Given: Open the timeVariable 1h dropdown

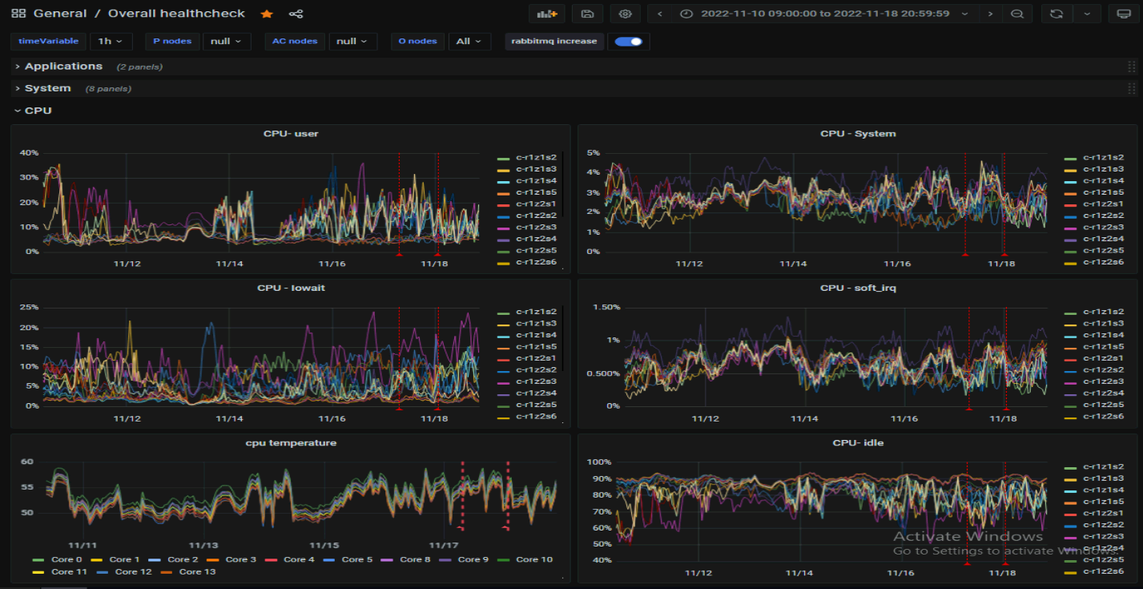Looking at the screenshot, I should (x=111, y=41).
